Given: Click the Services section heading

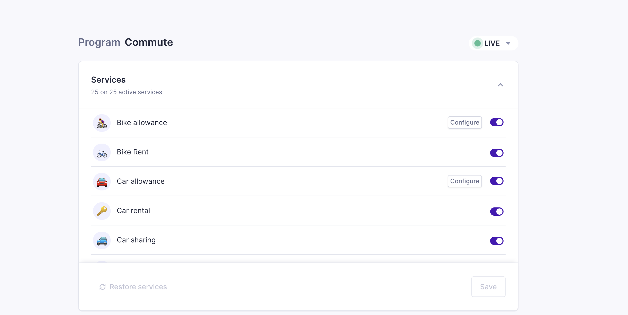Looking at the screenshot, I should tap(108, 80).
